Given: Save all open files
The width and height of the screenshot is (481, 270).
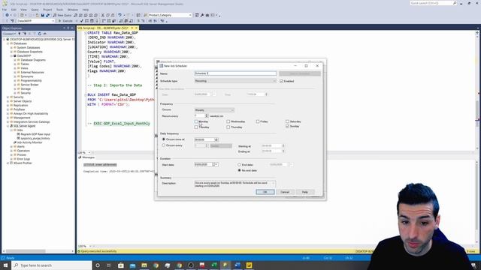Looking at the screenshot, I should 47,15.
